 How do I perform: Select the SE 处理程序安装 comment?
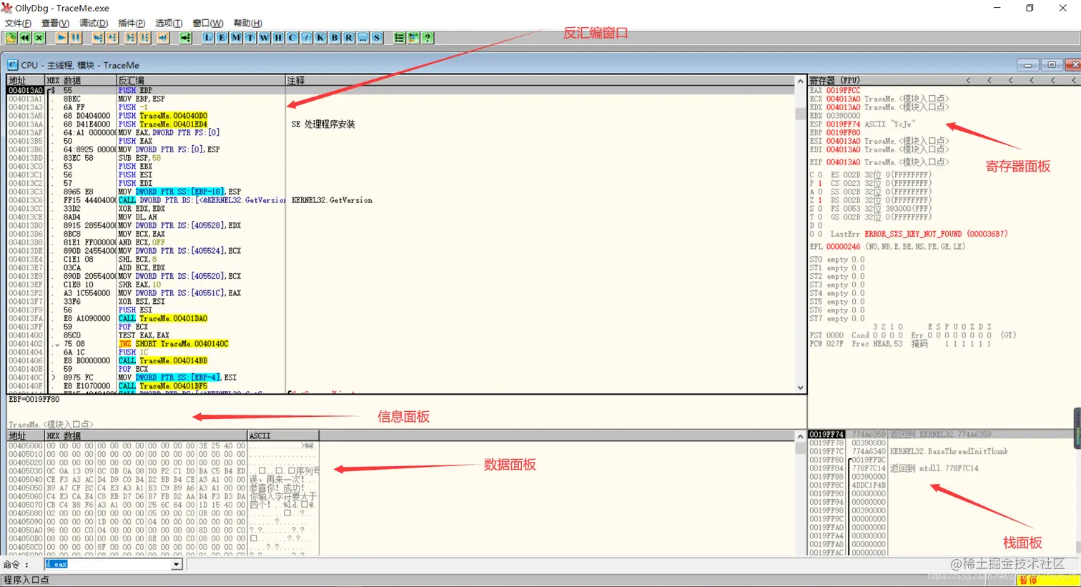[x=323, y=124]
